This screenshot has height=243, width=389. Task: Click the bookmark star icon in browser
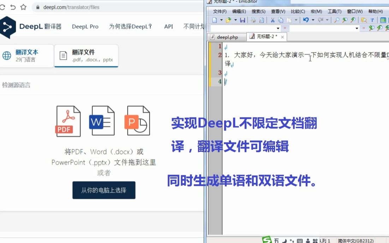23,7
